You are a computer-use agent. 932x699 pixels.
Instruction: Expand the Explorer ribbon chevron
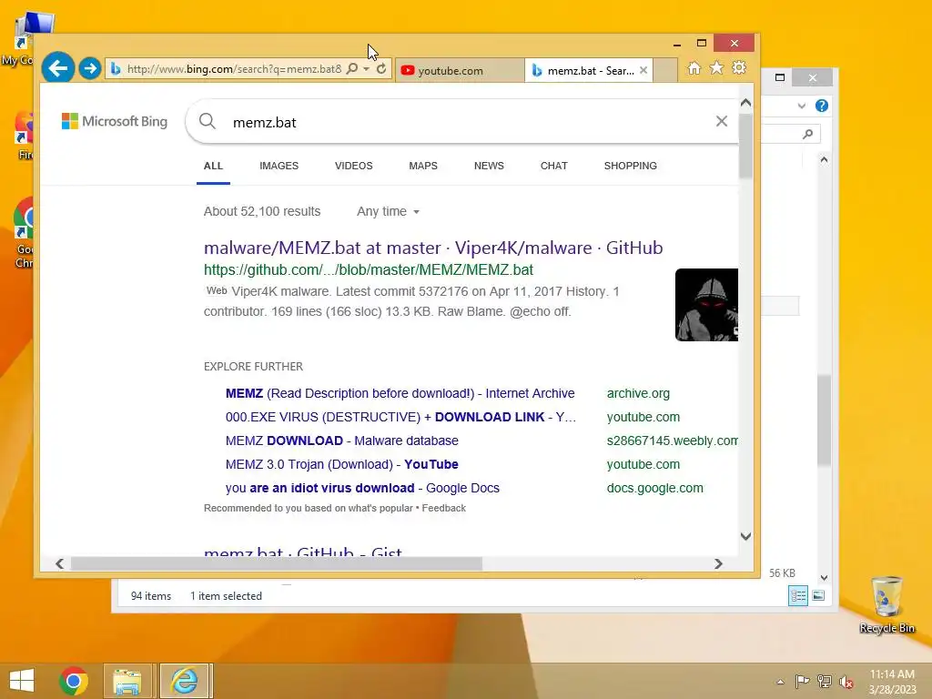[x=802, y=106]
